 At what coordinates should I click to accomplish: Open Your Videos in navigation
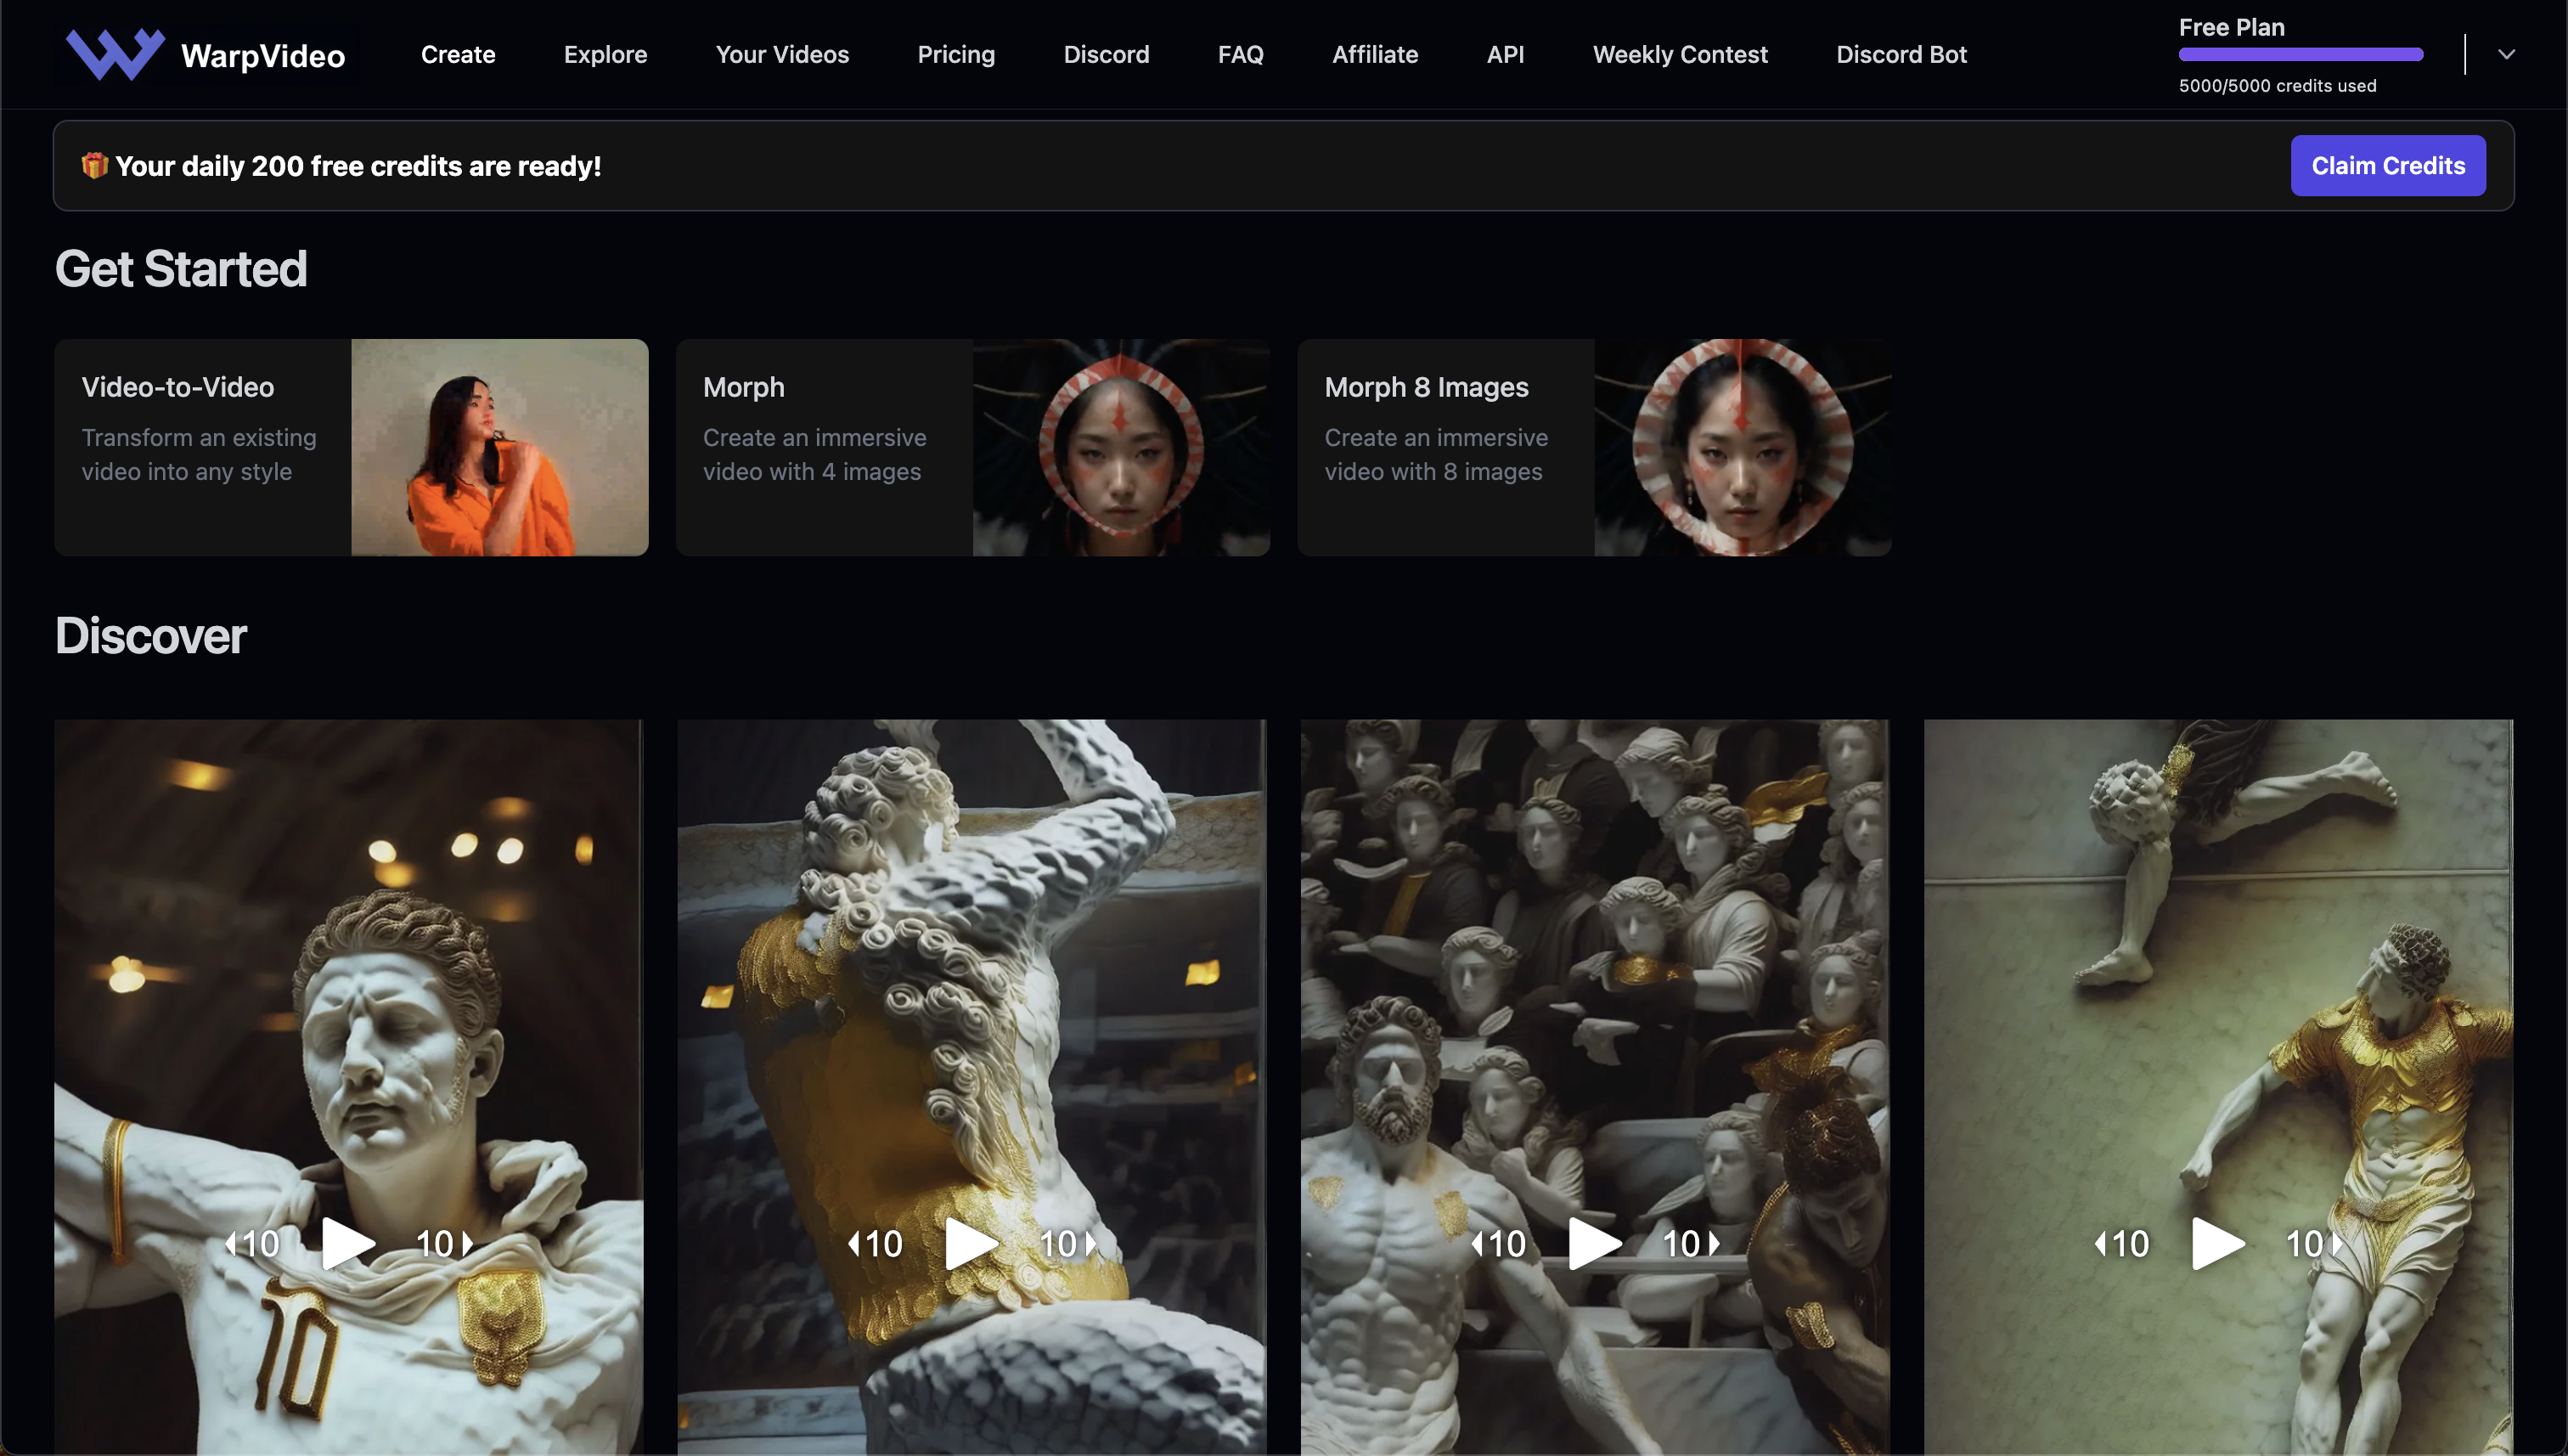coord(782,54)
